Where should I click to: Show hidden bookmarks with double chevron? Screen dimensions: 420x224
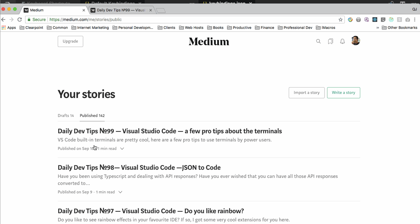(x=378, y=28)
